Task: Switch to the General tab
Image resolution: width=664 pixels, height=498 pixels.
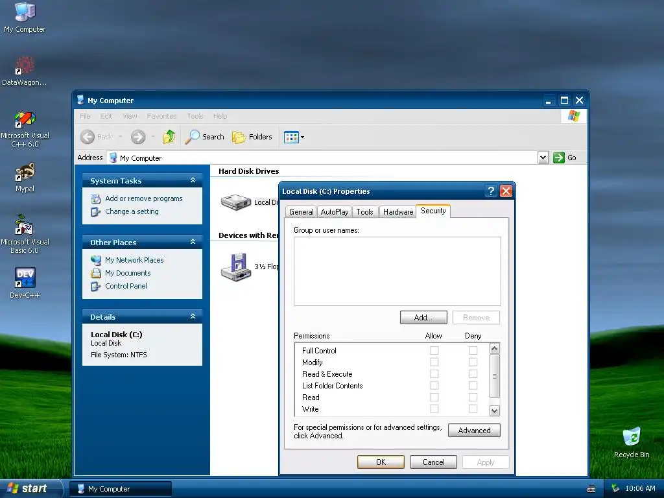Action: click(302, 212)
